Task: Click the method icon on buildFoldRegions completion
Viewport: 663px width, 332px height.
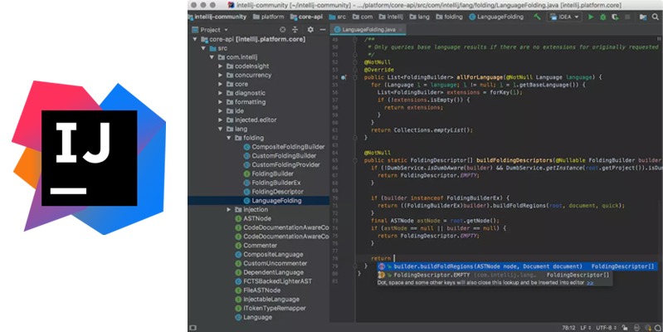Action: tap(382, 266)
